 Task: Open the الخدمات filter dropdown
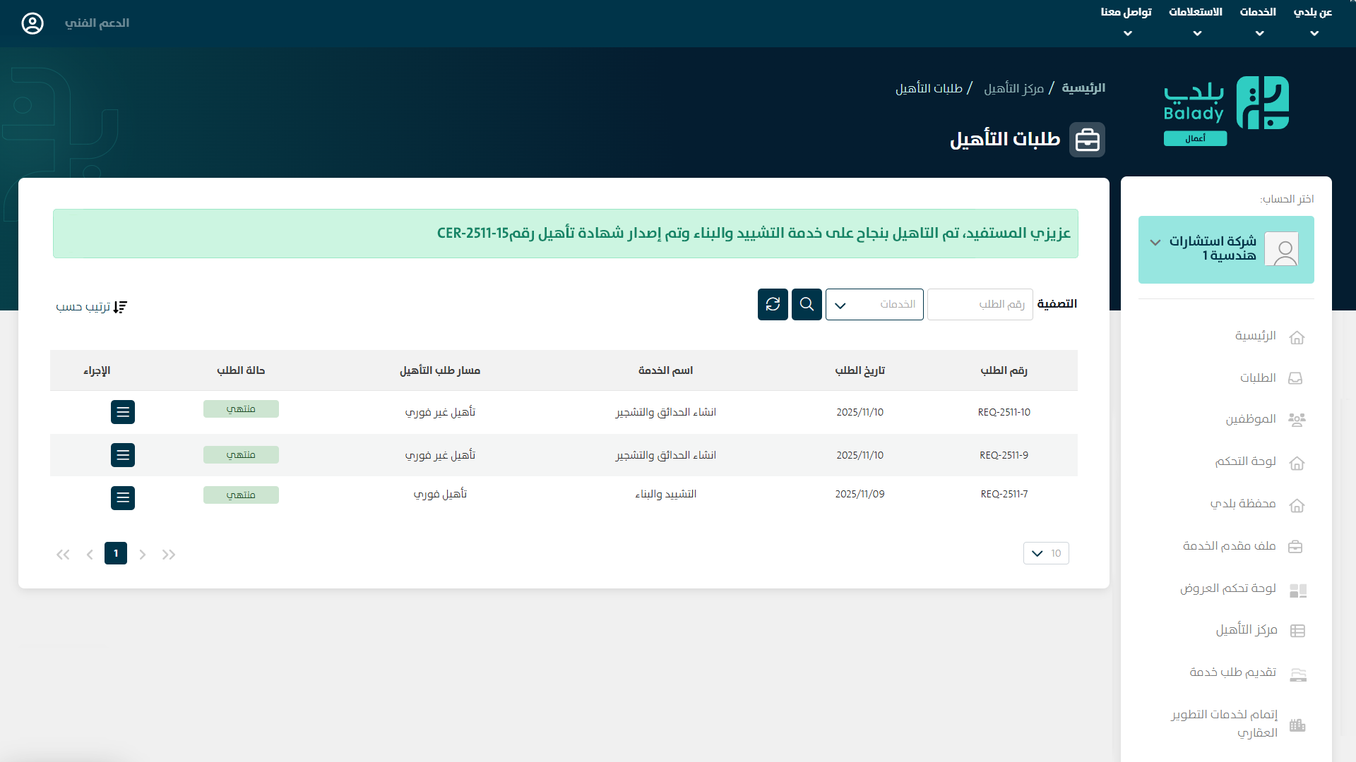point(874,305)
